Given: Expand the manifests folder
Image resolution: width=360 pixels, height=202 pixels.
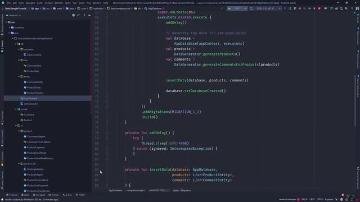Looking at the screenshot, I should (x=10, y=27).
